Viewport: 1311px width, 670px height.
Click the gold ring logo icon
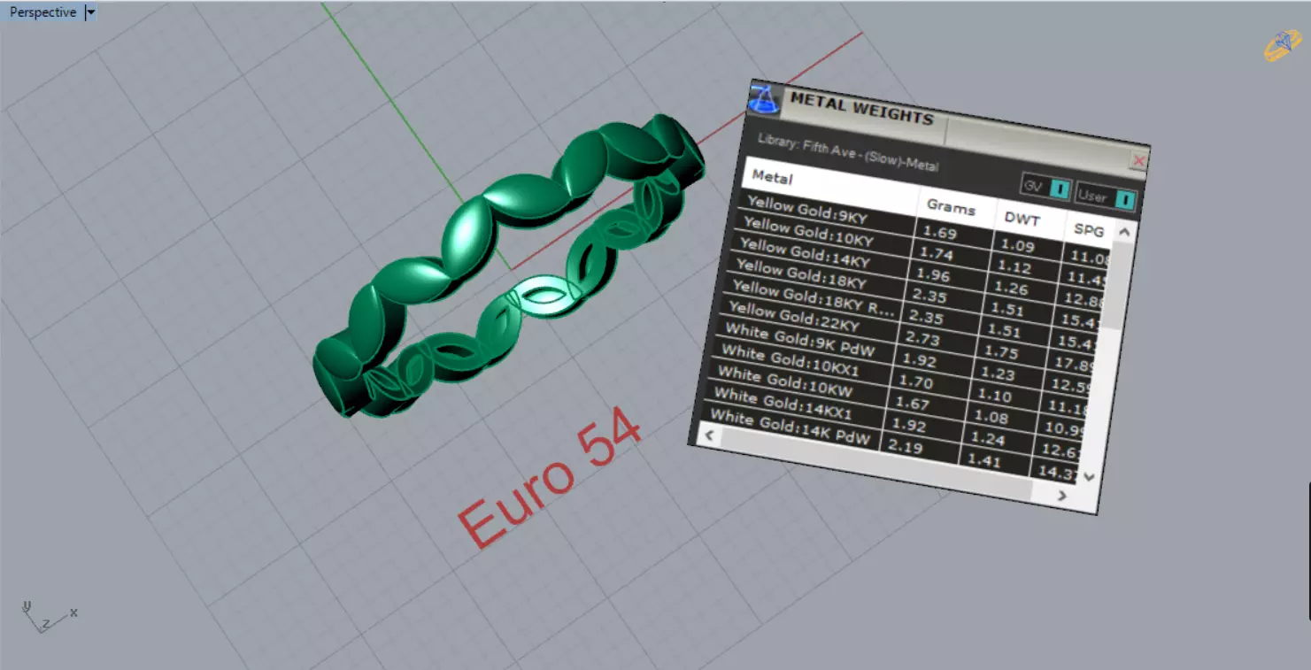click(1282, 45)
